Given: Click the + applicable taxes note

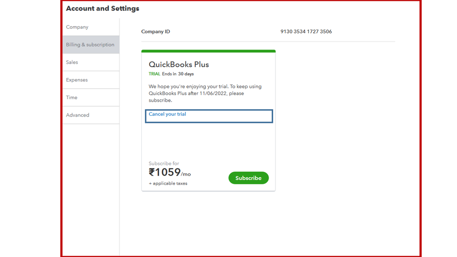Looking at the screenshot, I should coord(168,183).
